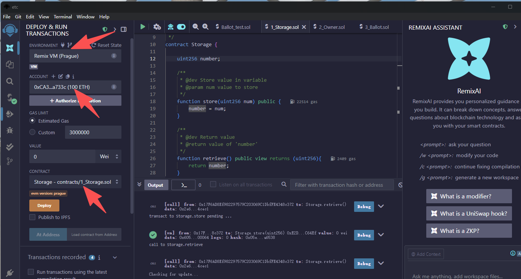
Task: Add a new account with plus icon
Action: pos(53,76)
